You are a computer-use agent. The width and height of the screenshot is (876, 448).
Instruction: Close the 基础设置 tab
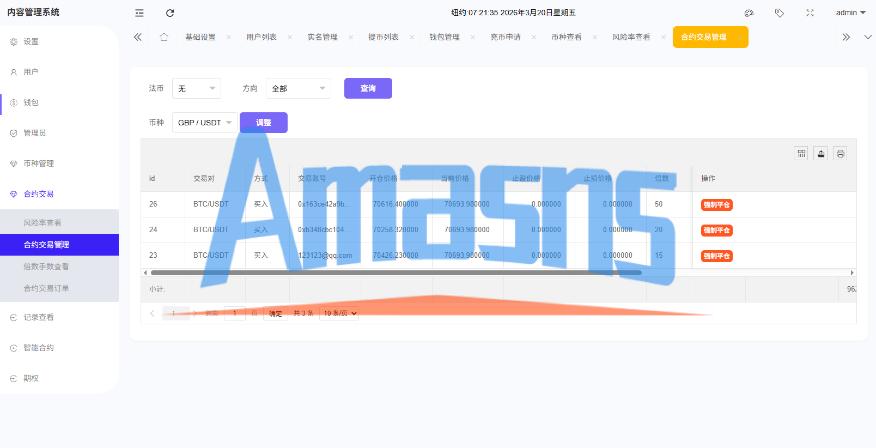(229, 38)
